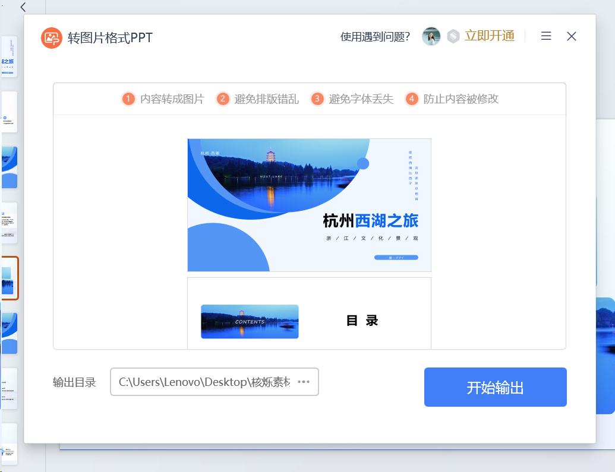Select the 目录 contents slide preview
The height and width of the screenshot is (472, 615).
tap(309, 313)
